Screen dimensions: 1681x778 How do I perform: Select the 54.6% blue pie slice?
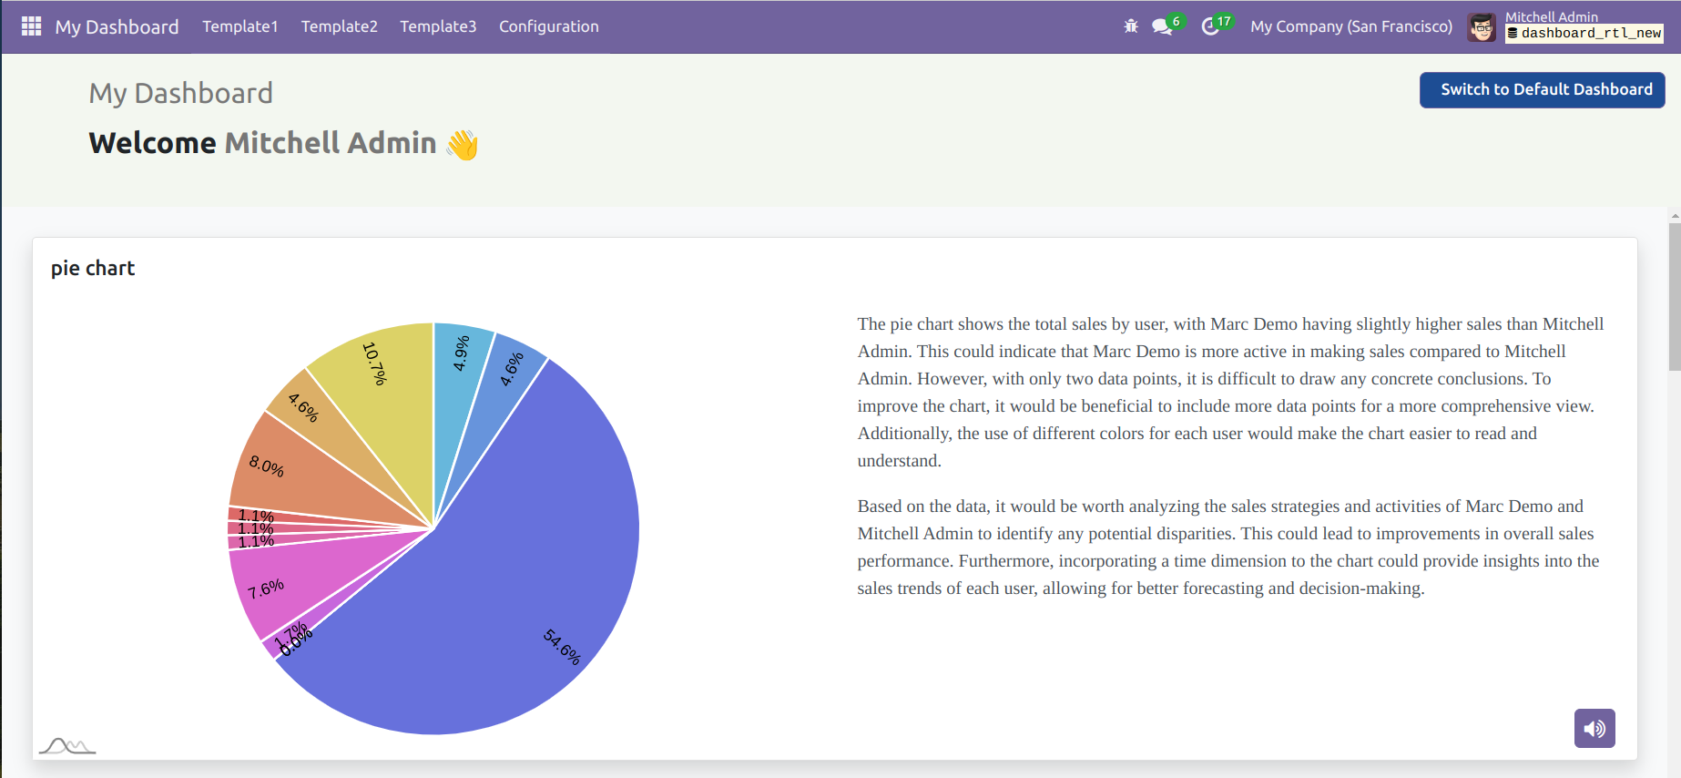pos(510,583)
